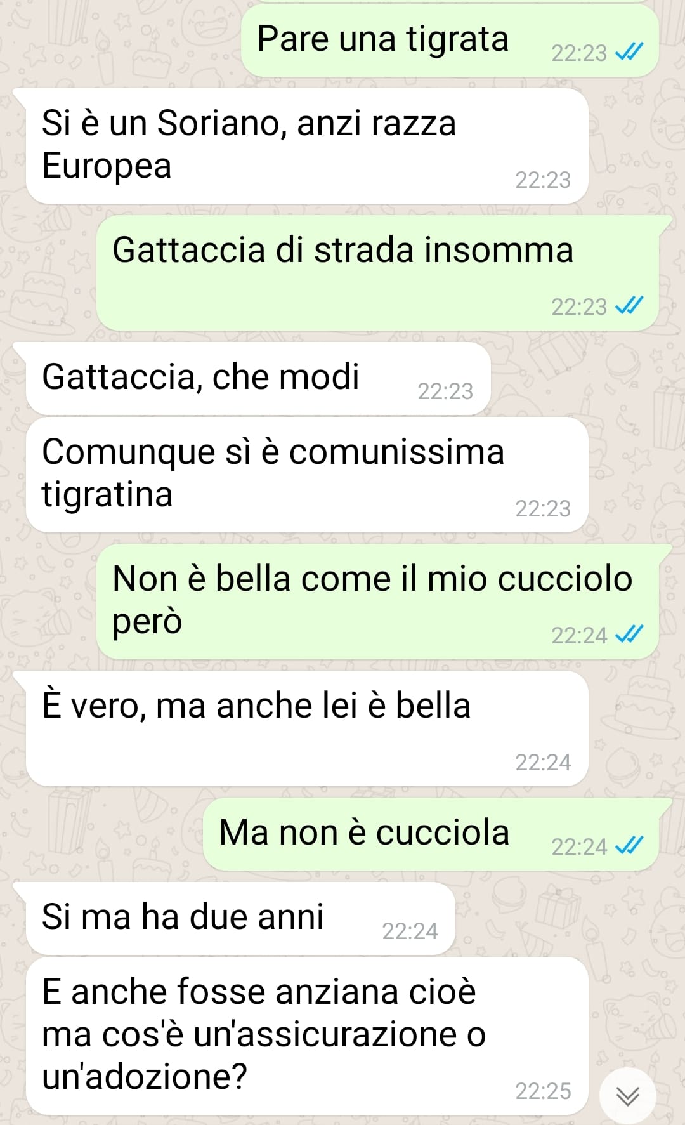The height and width of the screenshot is (1125, 685).
Task: Select message 'Si è un Soriano, anzi razza Europea'
Action: [x=307, y=146]
